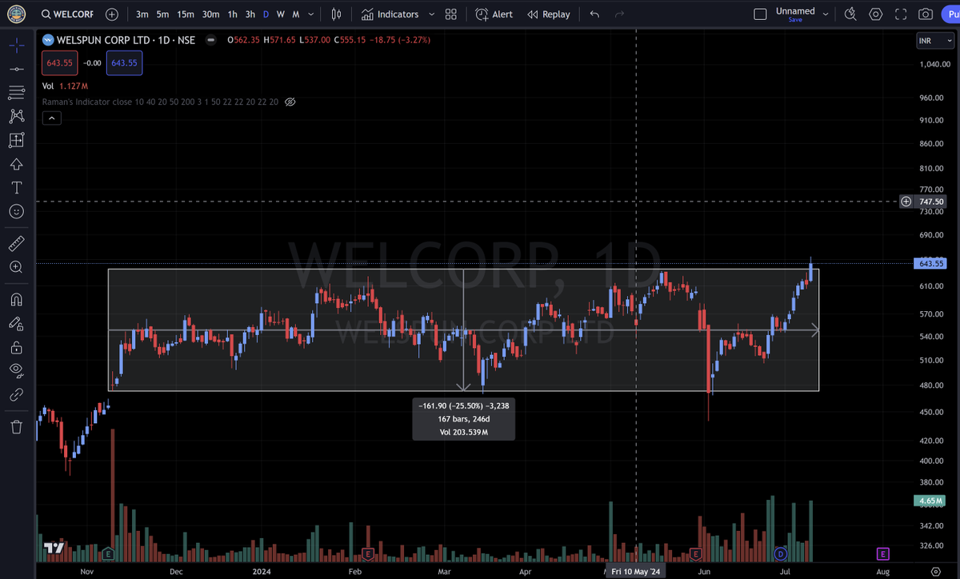
Task: Click the Publish button
Action: 950,14
